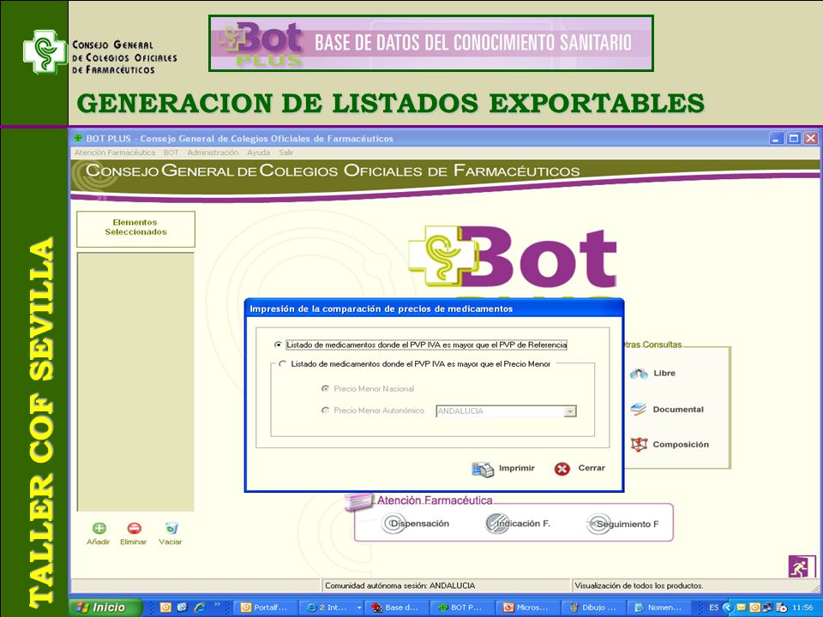823x617 pixels.
Task: Open the BOT menu
Action: click(x=171, y=153)
